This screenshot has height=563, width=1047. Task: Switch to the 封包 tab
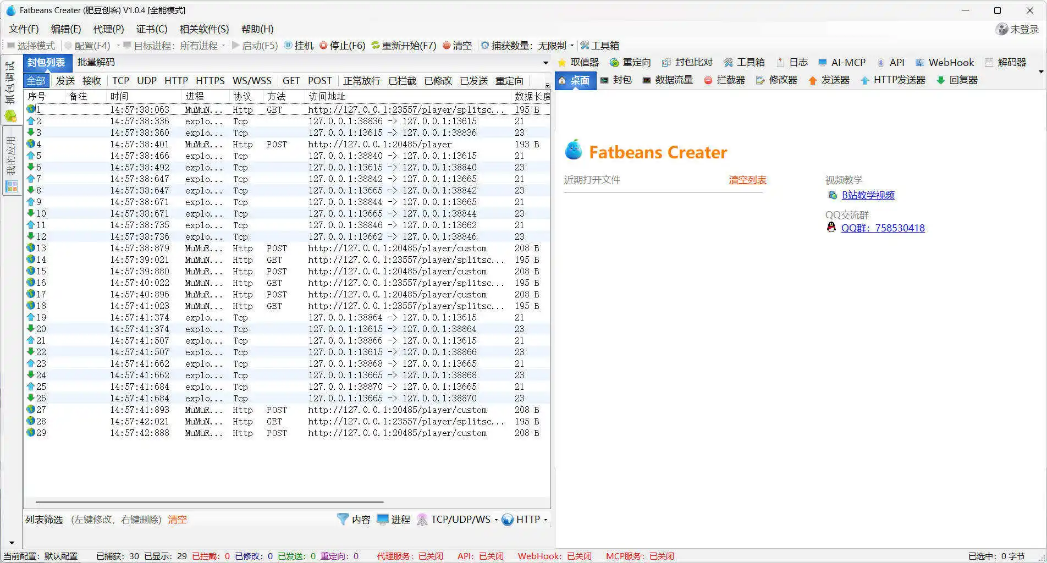pos(616,80)
